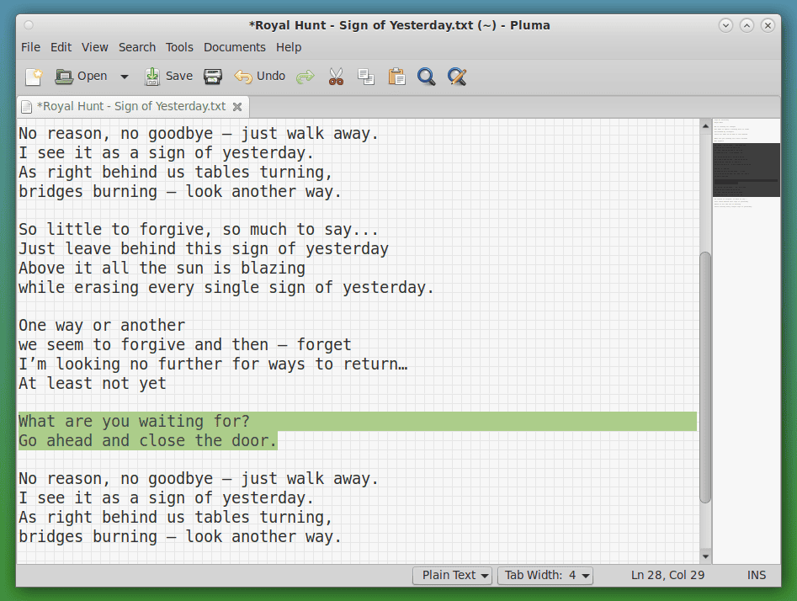The image size is (797, 601).
Task: Click the green Redo arrow
Action: point(305,77)
